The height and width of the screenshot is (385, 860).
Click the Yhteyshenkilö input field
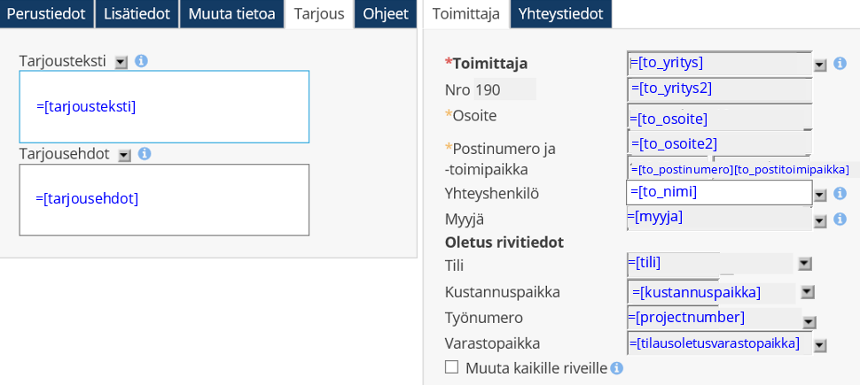[x=719, y=192]
